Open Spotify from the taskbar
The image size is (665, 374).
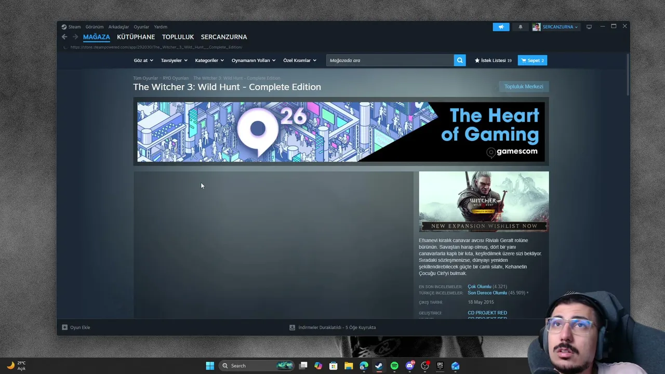pos(394,366)
